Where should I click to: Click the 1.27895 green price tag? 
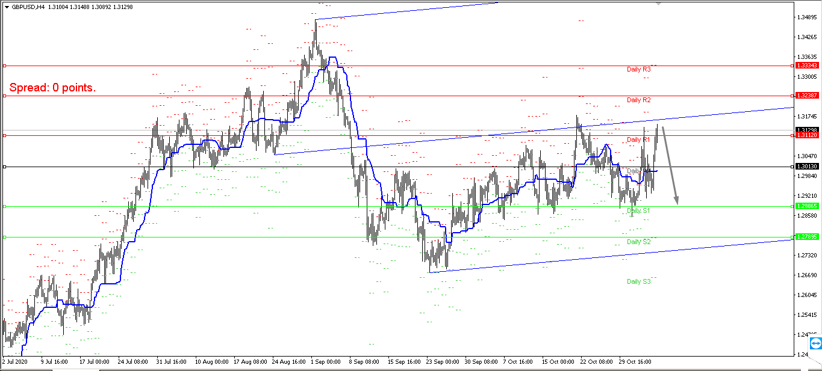point(806,237)
